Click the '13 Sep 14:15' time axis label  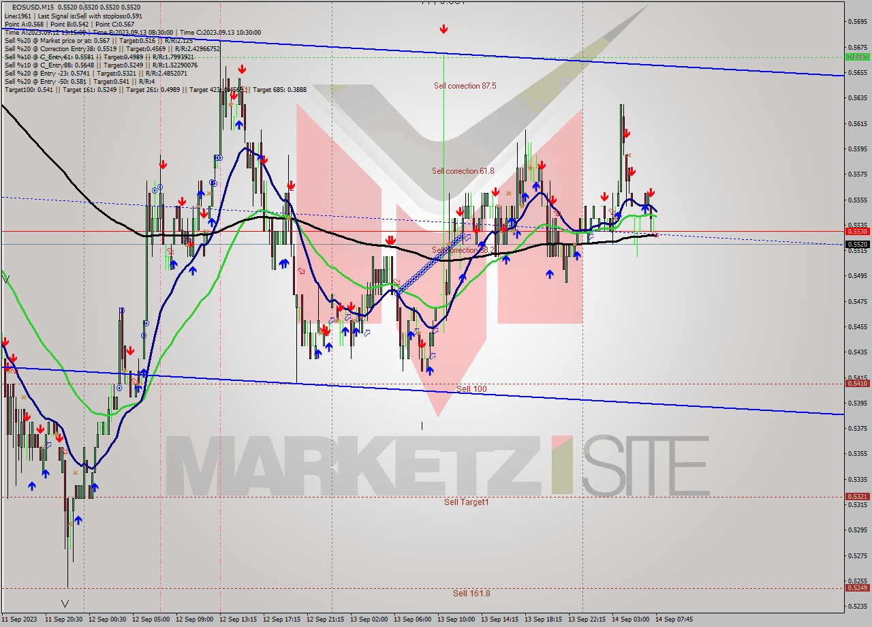click(x=500, y=620)
